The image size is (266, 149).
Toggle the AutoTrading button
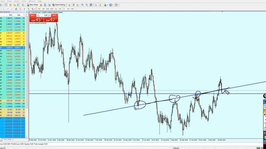pyautogui.click(x=59, y=5)
